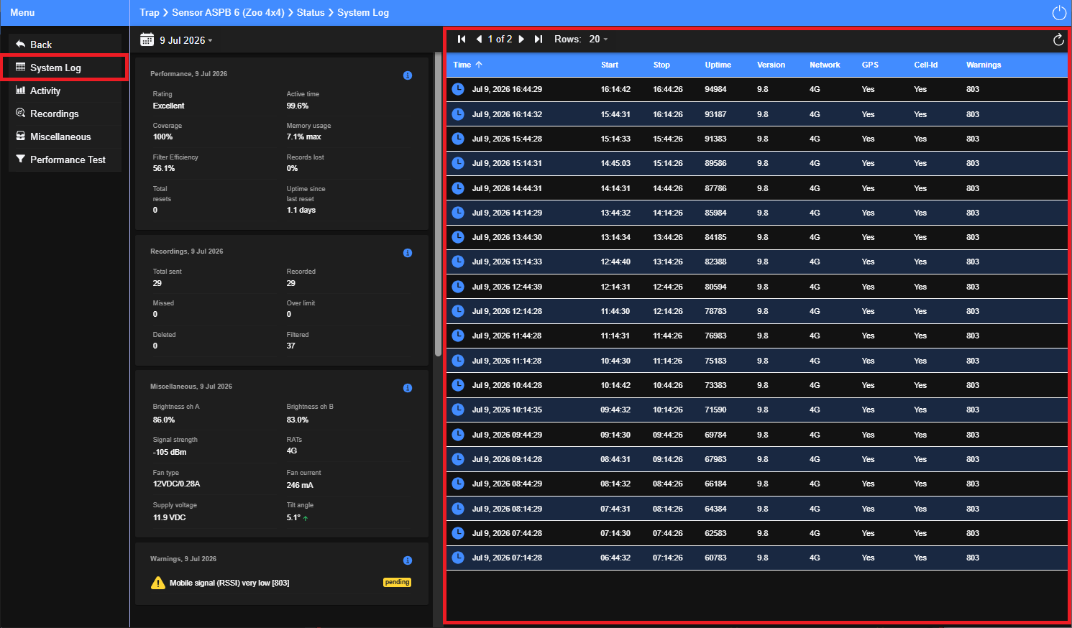Jump to the last log page
The image size is (1072, 628).
pyautogui.click(x=539, y=39)
